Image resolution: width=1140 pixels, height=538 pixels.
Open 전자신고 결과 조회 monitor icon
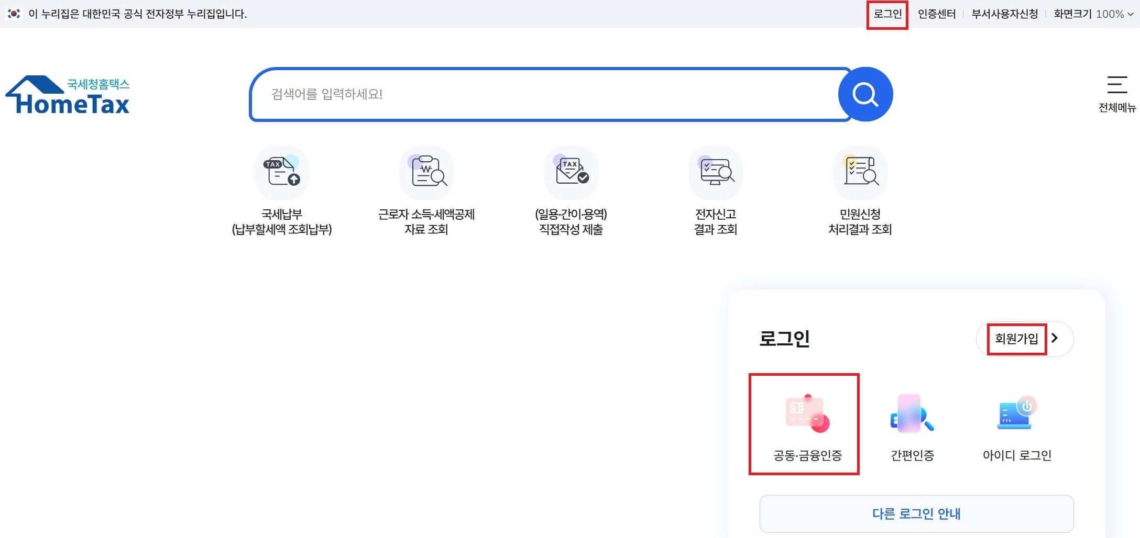point(716,173)
